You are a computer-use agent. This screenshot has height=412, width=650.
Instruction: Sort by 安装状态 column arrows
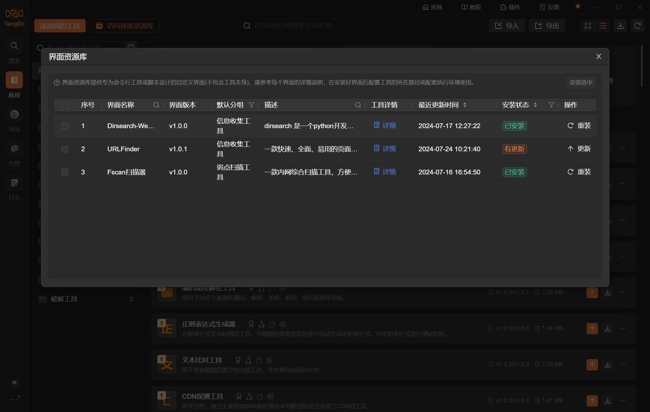click(535, 105)
